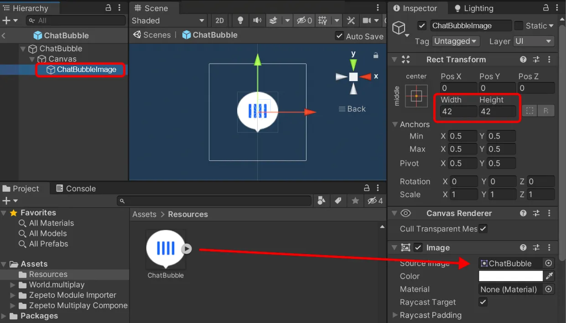Switch to the Lighting tab
Screen dimensions: 566x323
coord(473,8)
